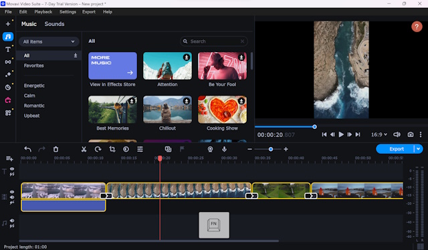
Task: Switch to the Sounds tab
Action: click(x=54, y=24)
